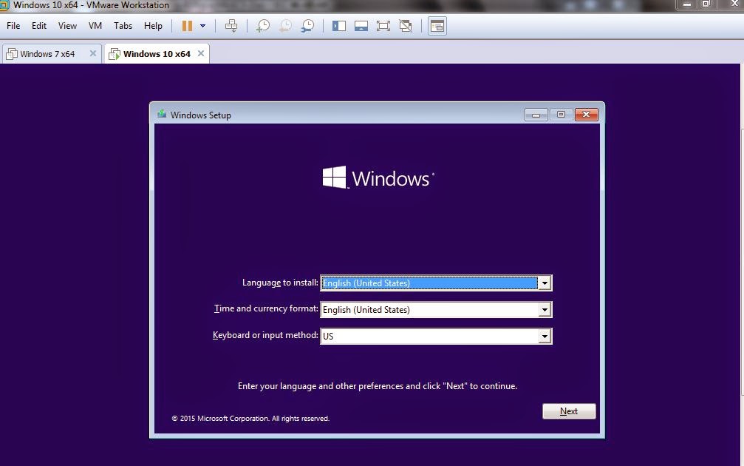Switch to the Windows 7 x64 tab
Image resolution: width=744 pixels, height=466 pixels.
(x=48, y=53)
